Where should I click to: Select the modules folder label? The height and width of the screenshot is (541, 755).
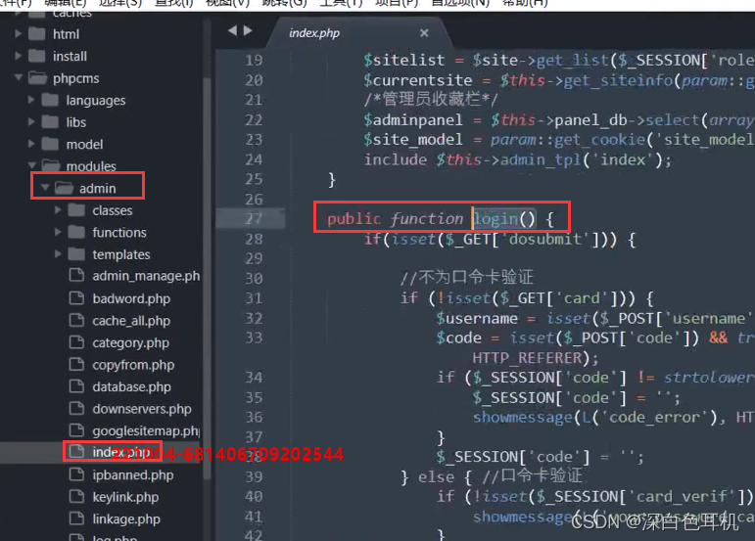91,166
